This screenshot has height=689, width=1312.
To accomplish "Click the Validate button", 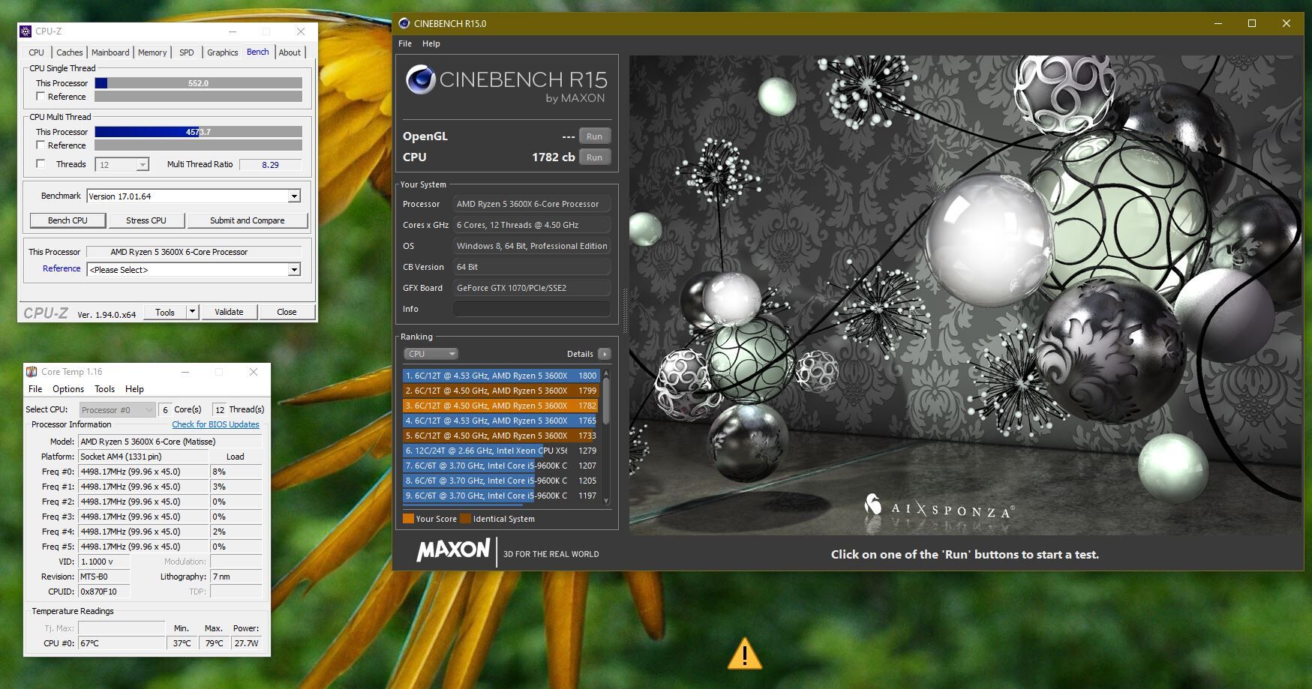I will (229, 312).
